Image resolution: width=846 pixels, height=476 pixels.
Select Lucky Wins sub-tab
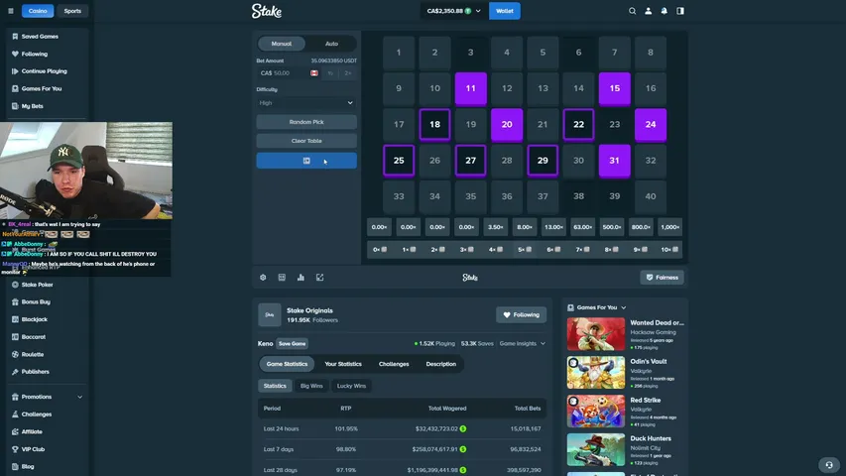click(x=351, y=386)
